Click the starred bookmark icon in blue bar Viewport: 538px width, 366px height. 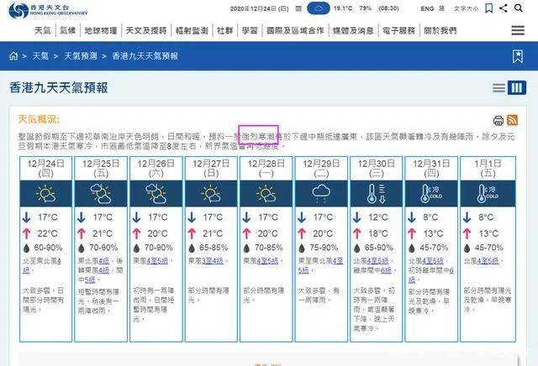click(x=518, y=56)
